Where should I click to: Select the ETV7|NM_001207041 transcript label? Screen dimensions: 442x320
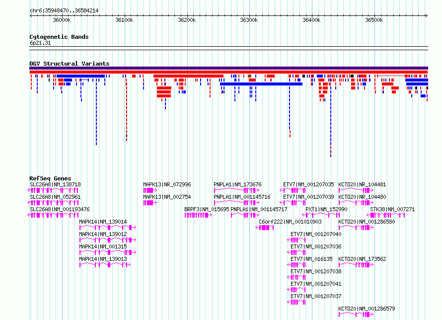[316, 284]
